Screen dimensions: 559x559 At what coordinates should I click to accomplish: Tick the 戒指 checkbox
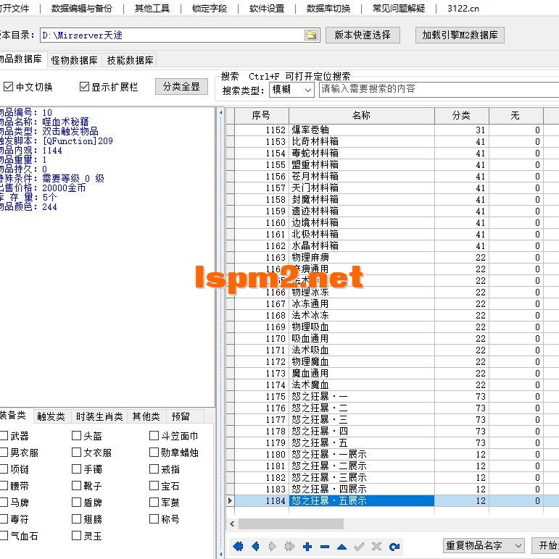click(x=154, y=468)
